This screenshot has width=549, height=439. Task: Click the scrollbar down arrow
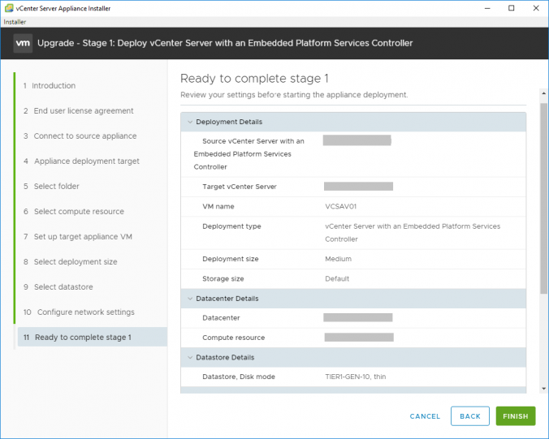(x=543, y=388)
